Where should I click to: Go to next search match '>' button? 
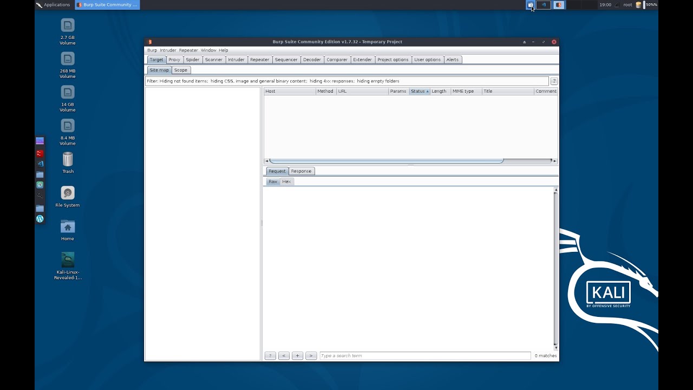point(311,356)
